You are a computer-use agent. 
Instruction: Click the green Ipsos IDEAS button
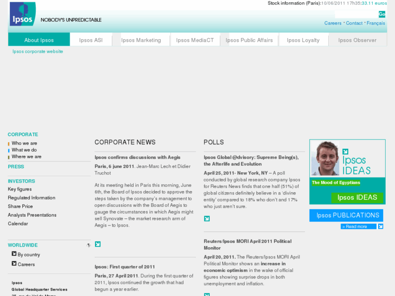[357, 198]
